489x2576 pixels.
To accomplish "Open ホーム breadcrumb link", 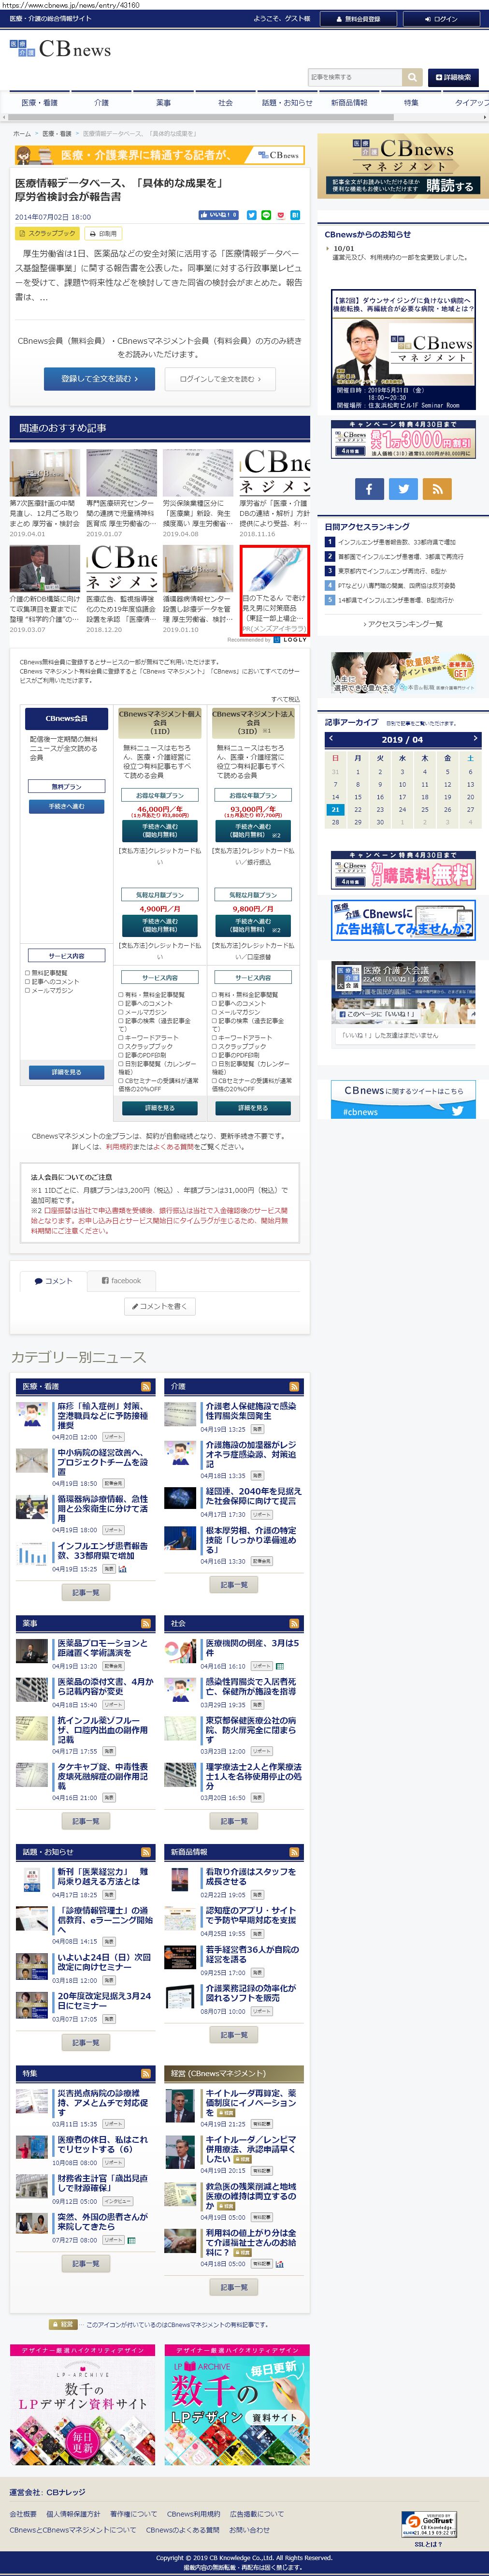I will 22,133.
